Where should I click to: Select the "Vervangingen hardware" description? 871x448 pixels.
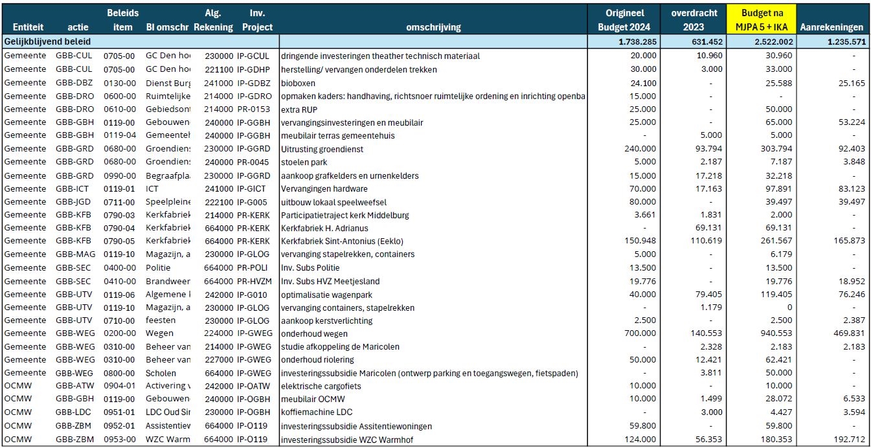pos(324,189)
